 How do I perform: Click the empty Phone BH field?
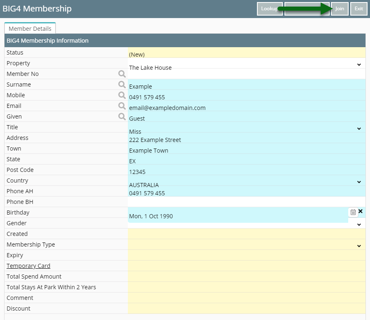pyautogui.click(x=247, y=202)
